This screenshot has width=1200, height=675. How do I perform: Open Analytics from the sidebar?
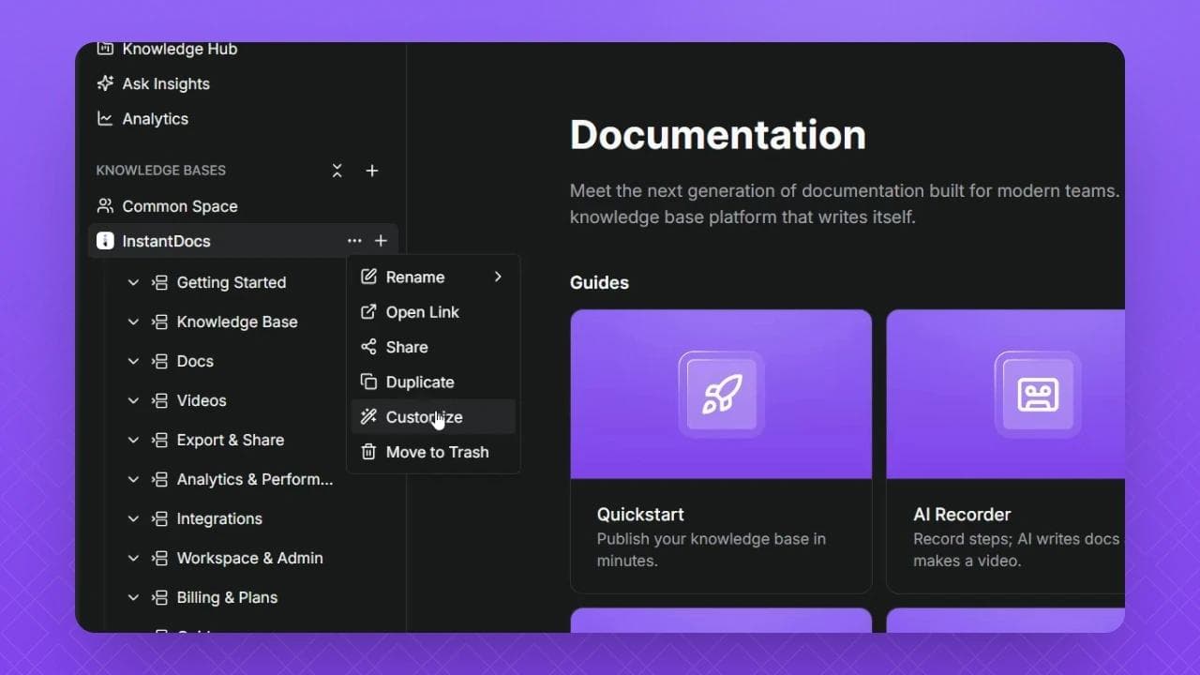pos(153,119)
